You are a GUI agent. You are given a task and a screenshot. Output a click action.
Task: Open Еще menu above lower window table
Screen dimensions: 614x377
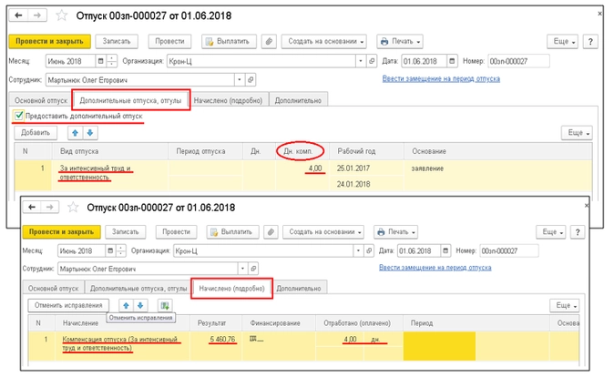[565, 305]
